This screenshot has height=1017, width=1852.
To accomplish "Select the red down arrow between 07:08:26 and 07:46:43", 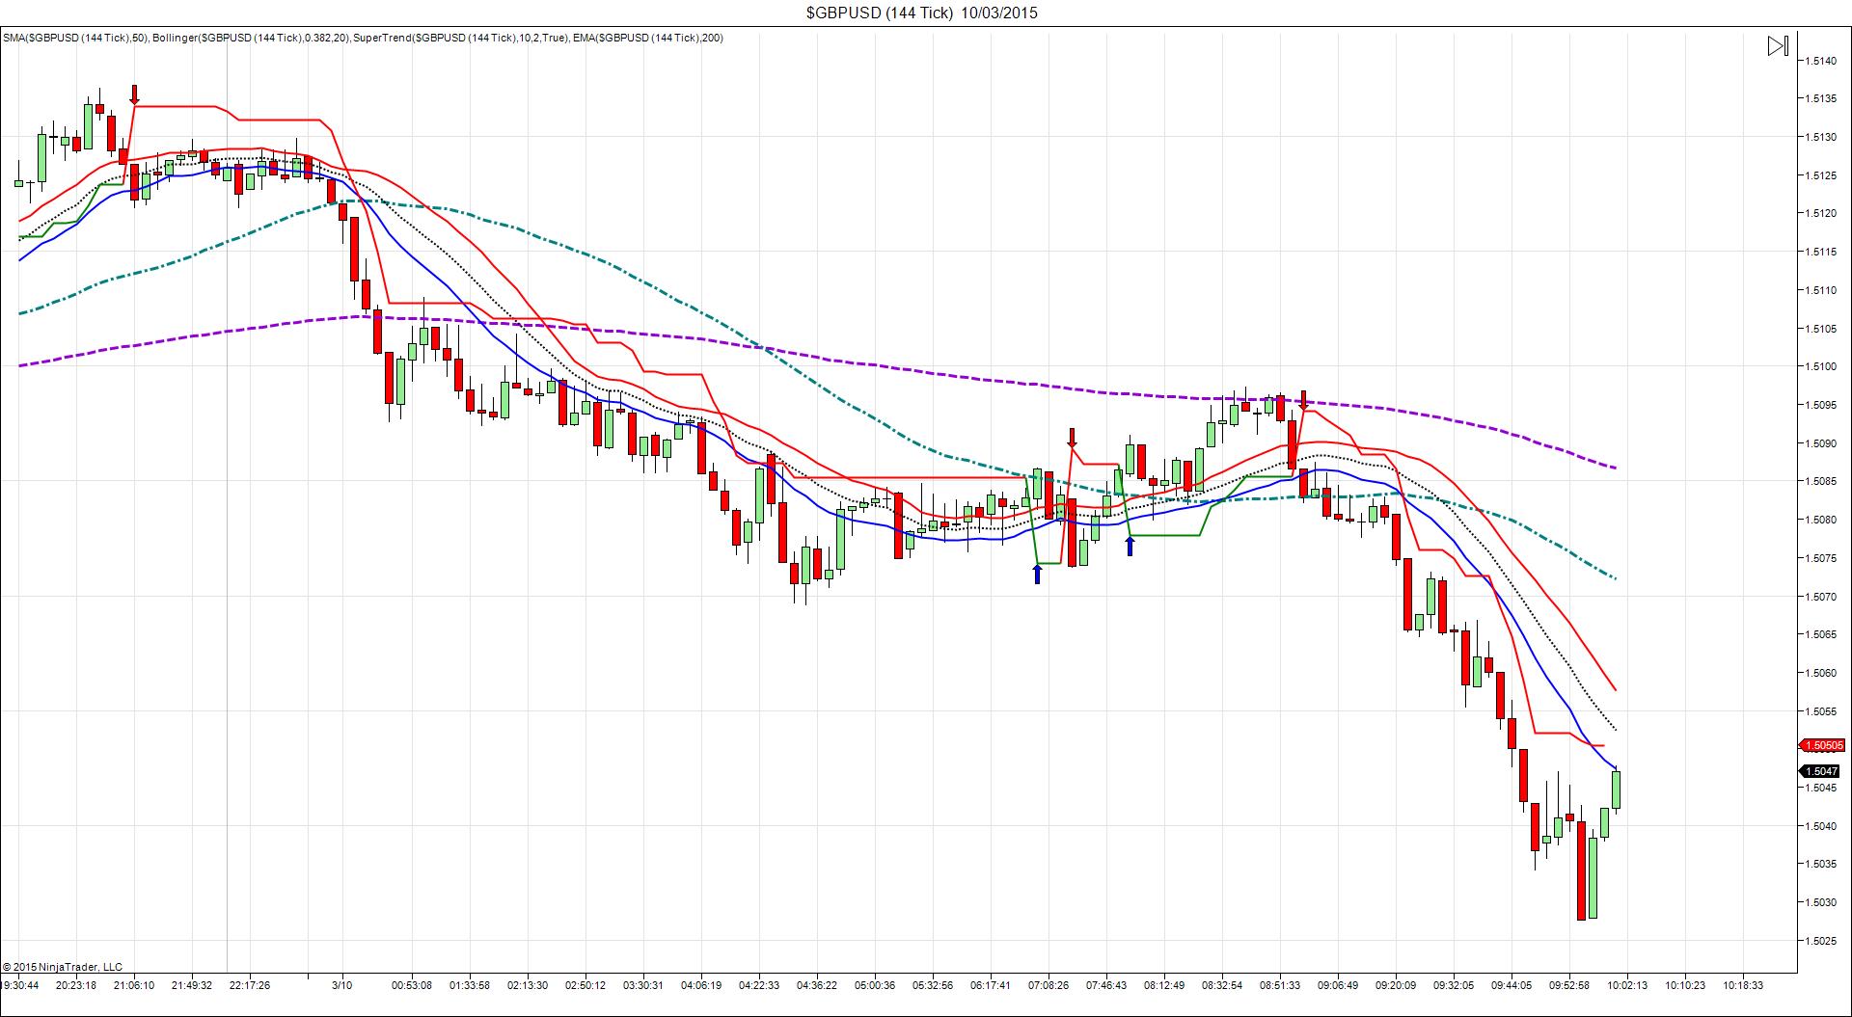I will tap(1072, 438).
